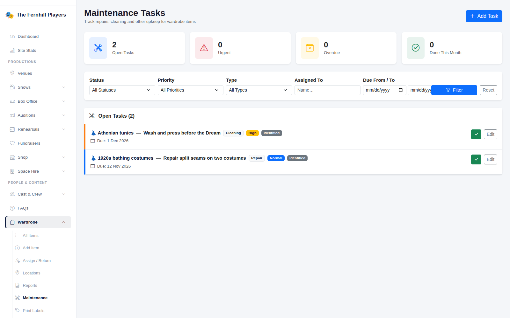Mark 1920s bathing costumes task complete
The height and width of the screenshot is (318, 510).
(476, 160)
